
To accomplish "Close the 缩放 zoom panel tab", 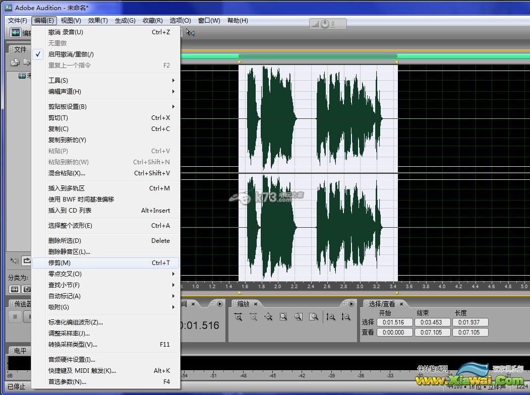I will click(256, 304).
